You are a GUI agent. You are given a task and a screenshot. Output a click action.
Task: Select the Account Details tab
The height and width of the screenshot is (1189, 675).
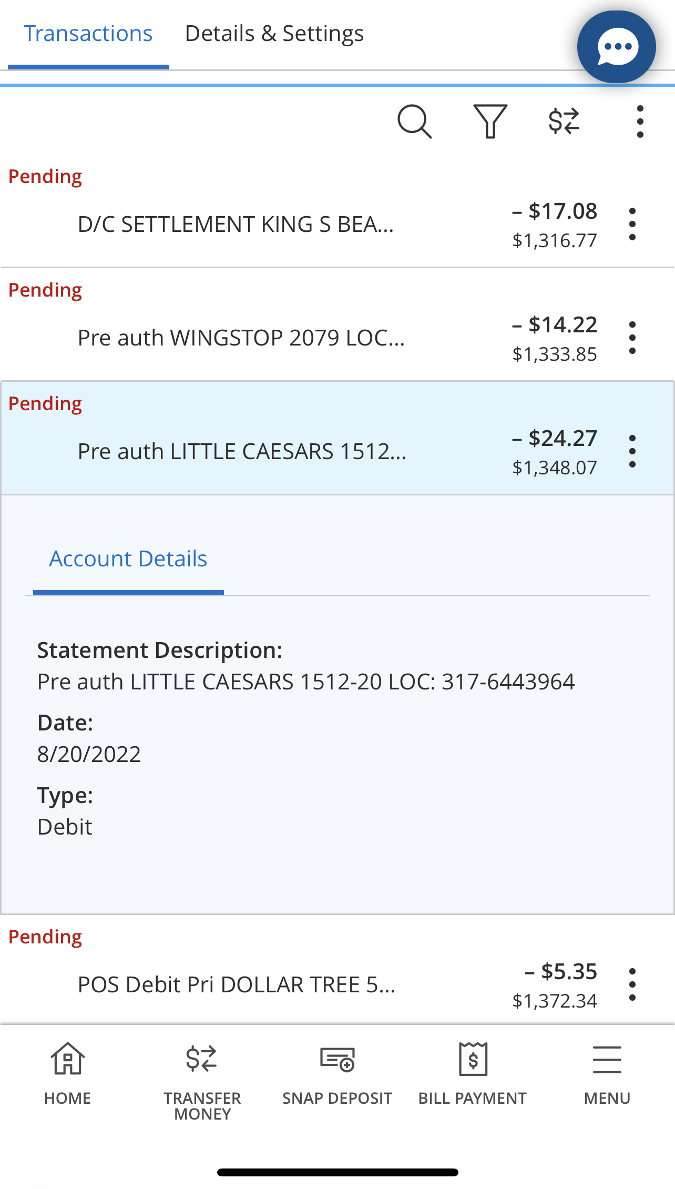128,559
